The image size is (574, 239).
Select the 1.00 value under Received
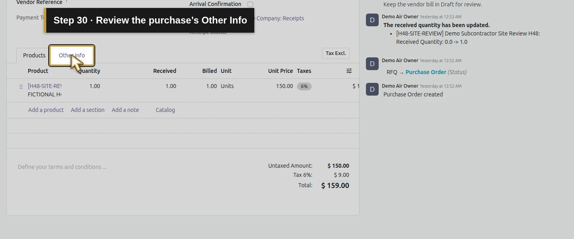click(171, 86)
